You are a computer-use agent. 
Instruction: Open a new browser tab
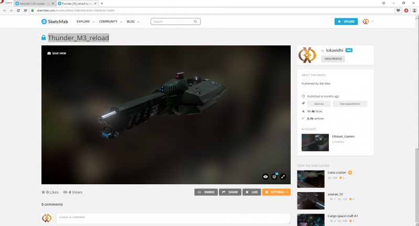point(102,4)
